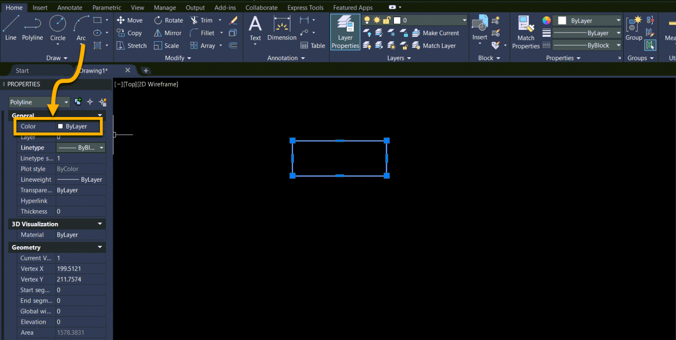
Task: Collapse the Geometry section
Action: tap(100, 248)
